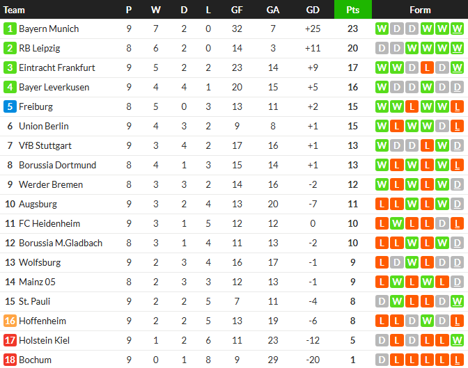Select the Wolfsburg table row
468x368 pixels.
234,262
